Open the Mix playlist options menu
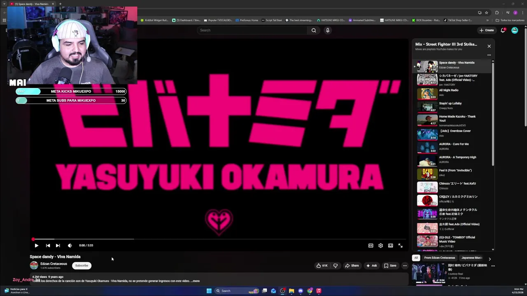The height and width of the screenshot is (296, 527). 489,55
